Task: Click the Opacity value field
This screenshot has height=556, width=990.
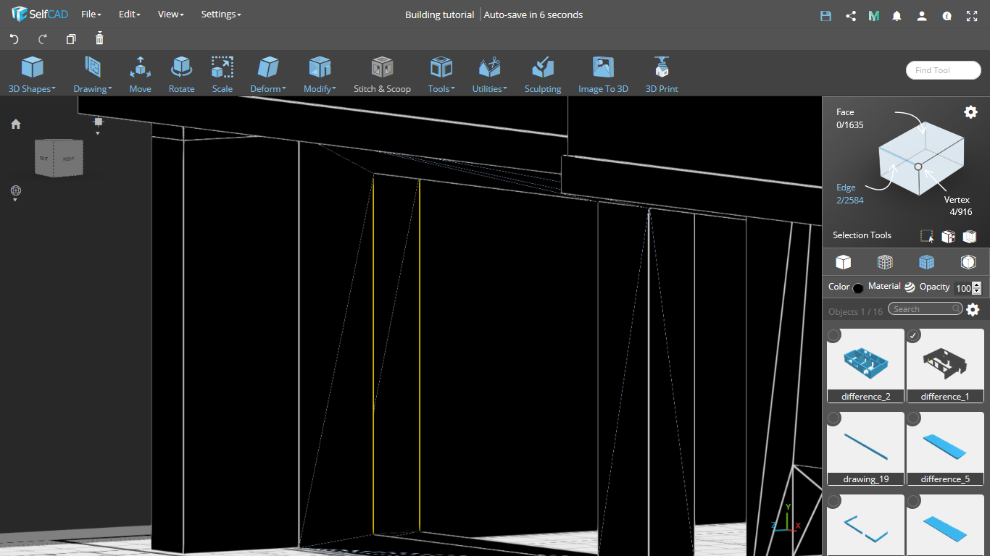Action: point(962,288)
